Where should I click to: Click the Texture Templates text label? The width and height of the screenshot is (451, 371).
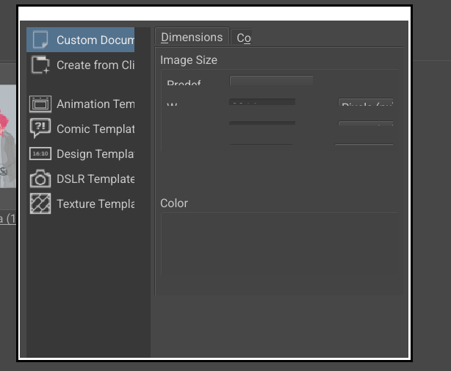click(x=95, y=204)
